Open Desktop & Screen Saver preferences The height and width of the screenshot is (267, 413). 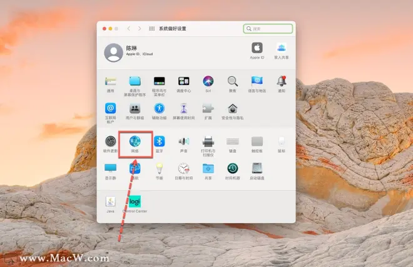tap(135, 81)
